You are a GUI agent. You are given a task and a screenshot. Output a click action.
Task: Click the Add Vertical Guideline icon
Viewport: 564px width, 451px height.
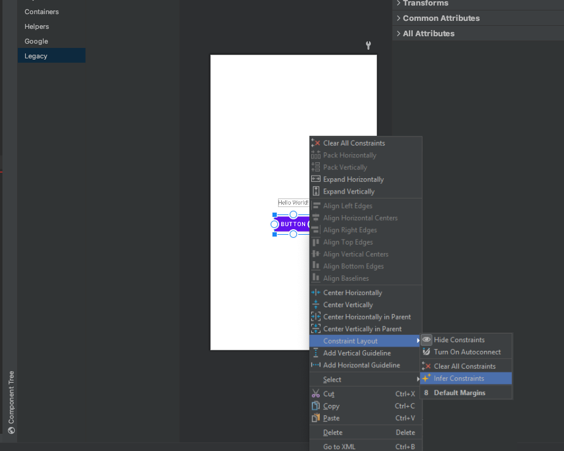(316, 353)
